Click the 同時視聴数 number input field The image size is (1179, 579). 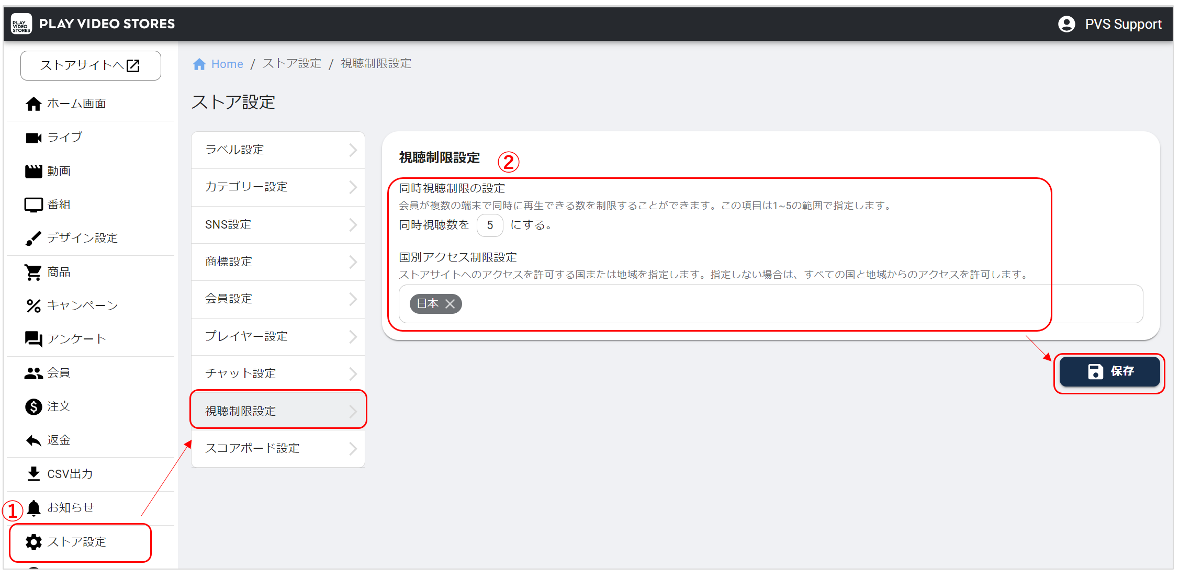point(490,225)
